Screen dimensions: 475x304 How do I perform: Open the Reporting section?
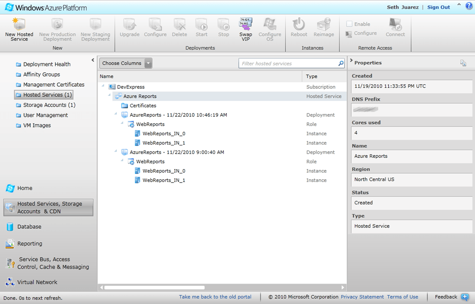click(24, 243)
